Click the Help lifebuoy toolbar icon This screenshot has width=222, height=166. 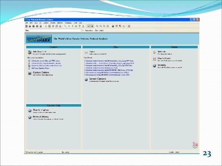(129, 26)
